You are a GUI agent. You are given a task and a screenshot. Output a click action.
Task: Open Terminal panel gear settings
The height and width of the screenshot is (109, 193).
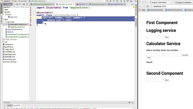129,102
